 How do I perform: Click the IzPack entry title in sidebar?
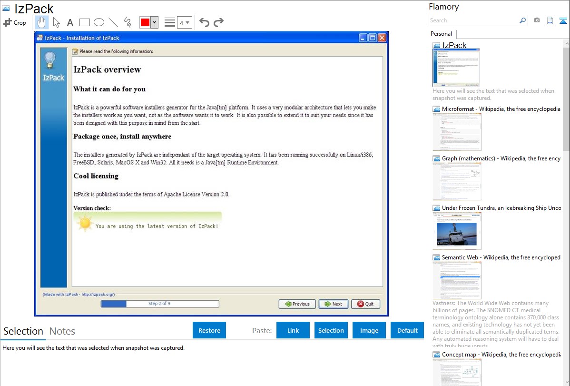tap(454, 45)
